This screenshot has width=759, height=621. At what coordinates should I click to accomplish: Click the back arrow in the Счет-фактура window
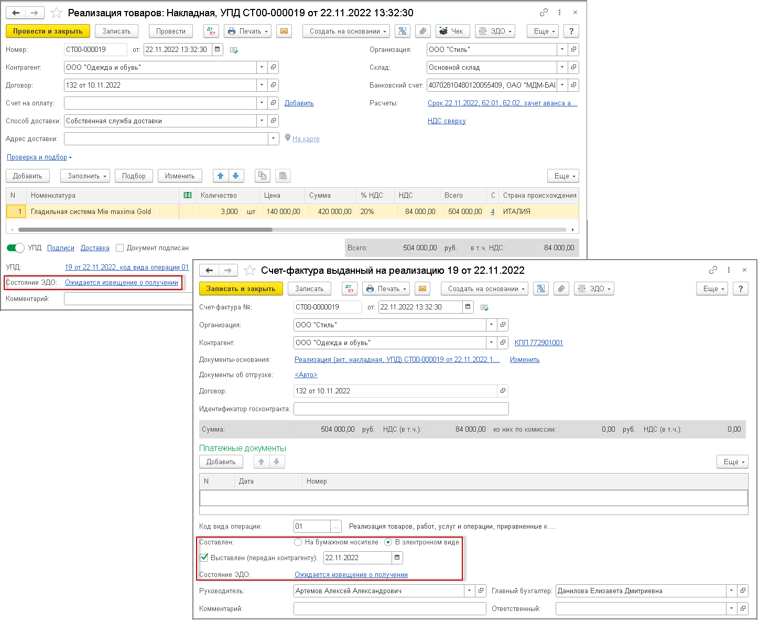(209, 270)
